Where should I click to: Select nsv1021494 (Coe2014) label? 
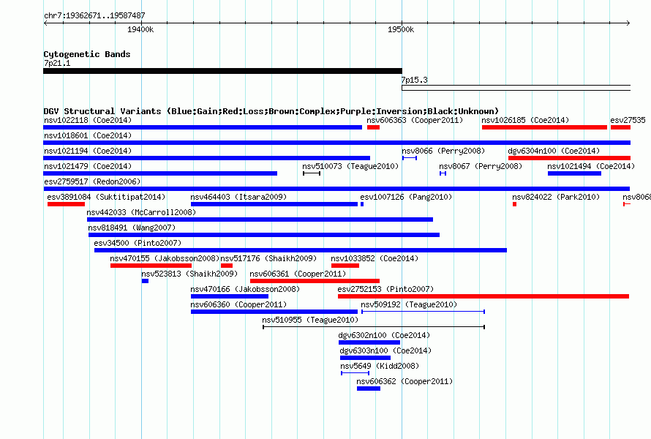pyautogui.click(x=591, y=166)
